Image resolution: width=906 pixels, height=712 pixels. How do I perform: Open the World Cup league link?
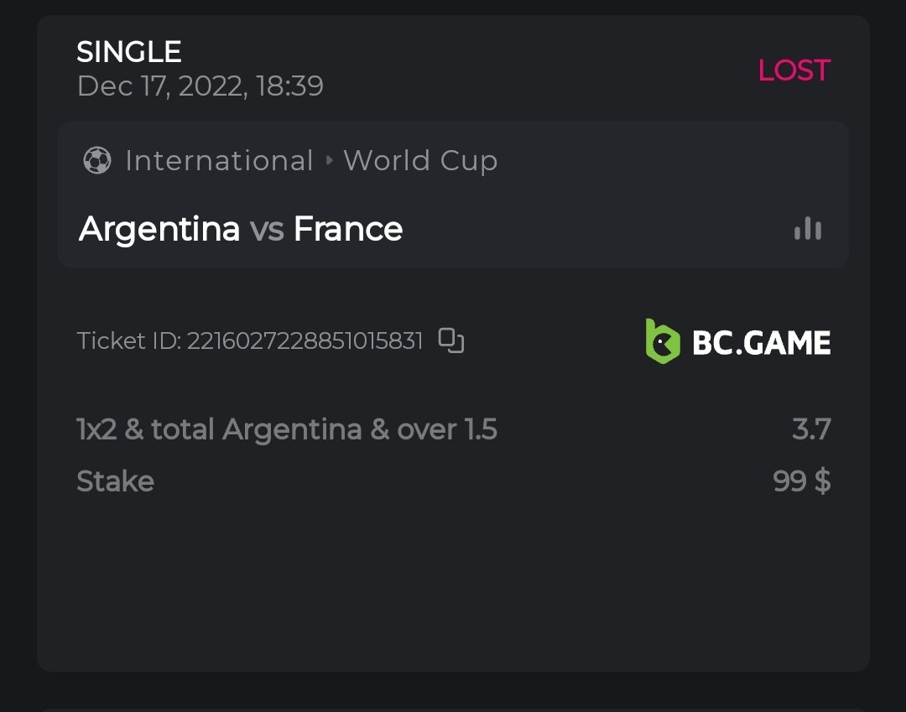[420, 160]
